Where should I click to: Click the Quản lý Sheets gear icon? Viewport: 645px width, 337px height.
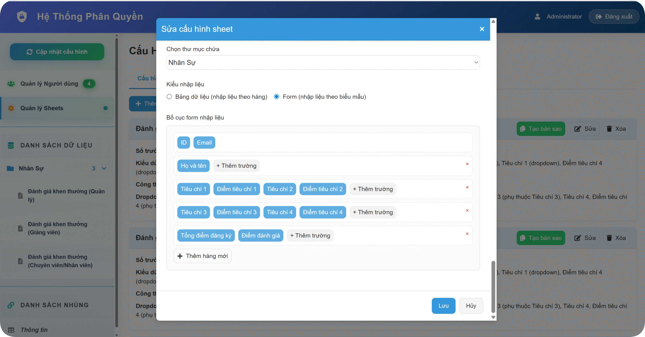11,108
